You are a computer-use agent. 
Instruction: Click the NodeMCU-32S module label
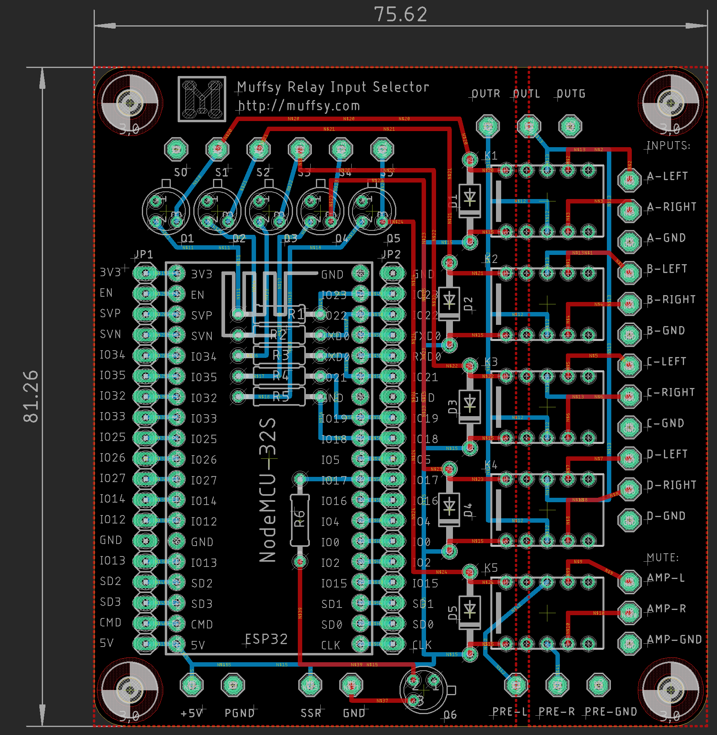tap(268, 490)
